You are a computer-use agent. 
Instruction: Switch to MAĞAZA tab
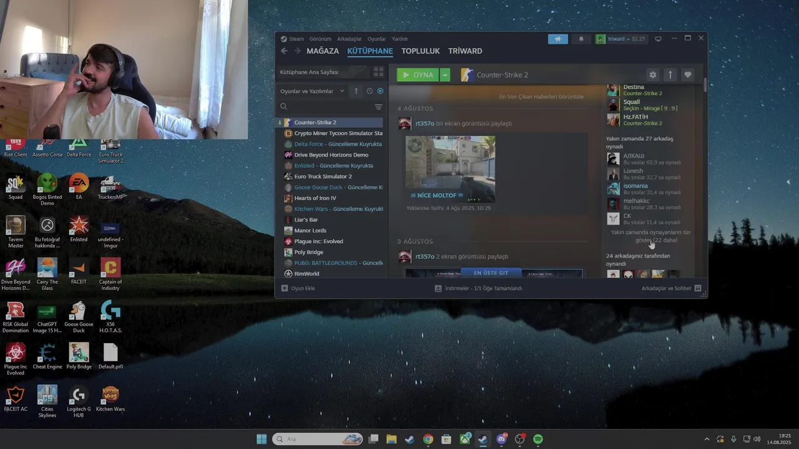tap(323, 51)
